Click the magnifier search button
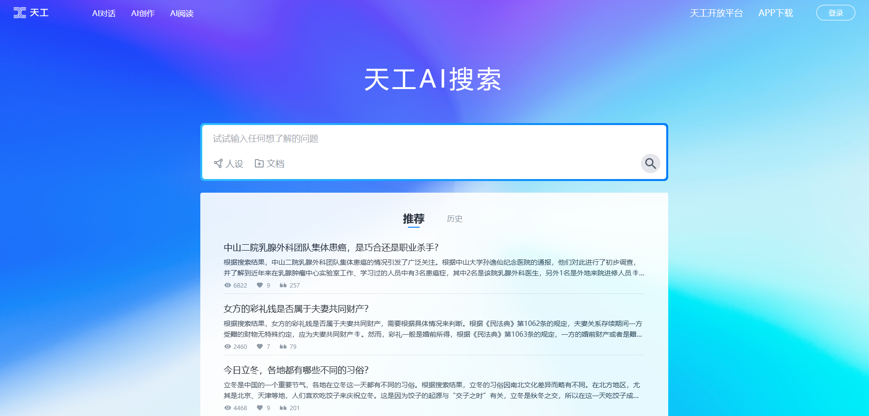Image resolution: width=869 pixels, height=416 pixels. pyautogui.click(x=650, y=163)
